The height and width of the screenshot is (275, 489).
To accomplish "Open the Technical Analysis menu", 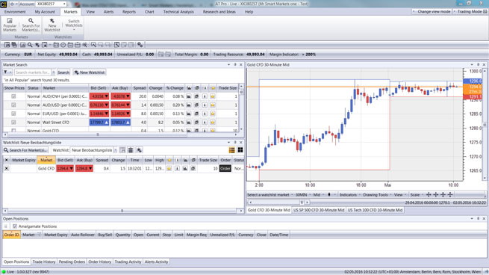I will pyautogui.click(x=178, y=12).
